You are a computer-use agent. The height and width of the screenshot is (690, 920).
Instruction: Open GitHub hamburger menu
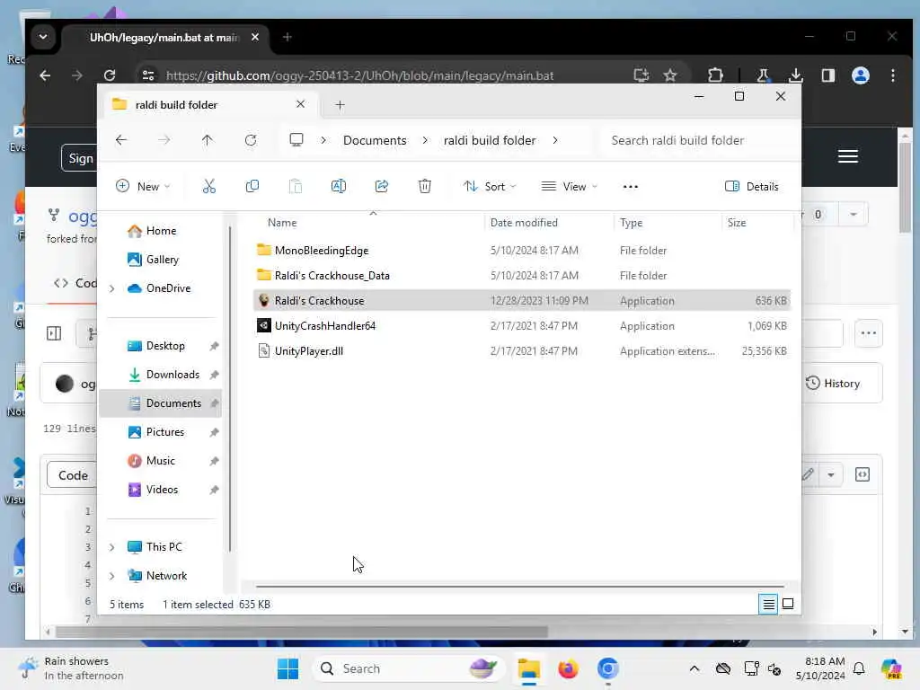[848, 156]
